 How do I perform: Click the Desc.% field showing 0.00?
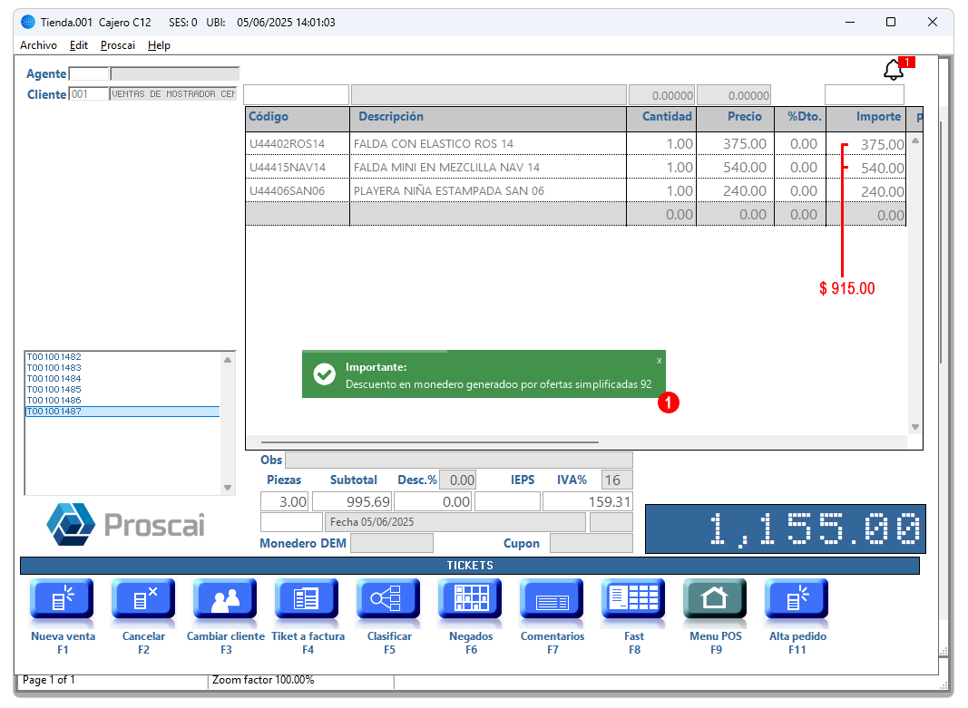[457, 480]
